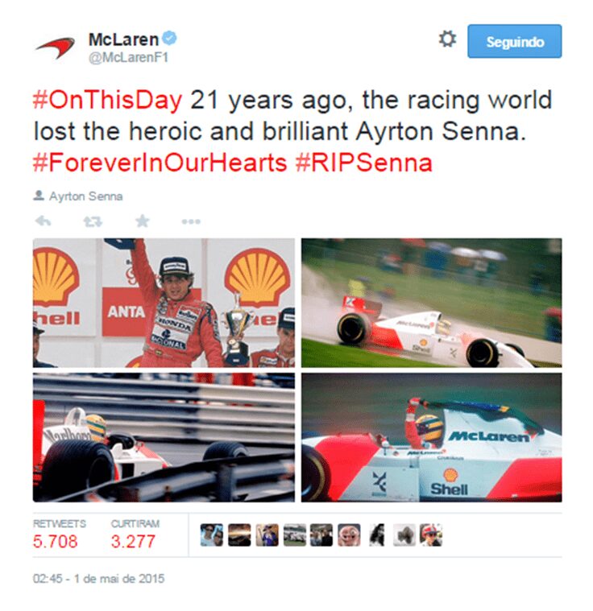Open the three-dot more options icon

[191, 221]
